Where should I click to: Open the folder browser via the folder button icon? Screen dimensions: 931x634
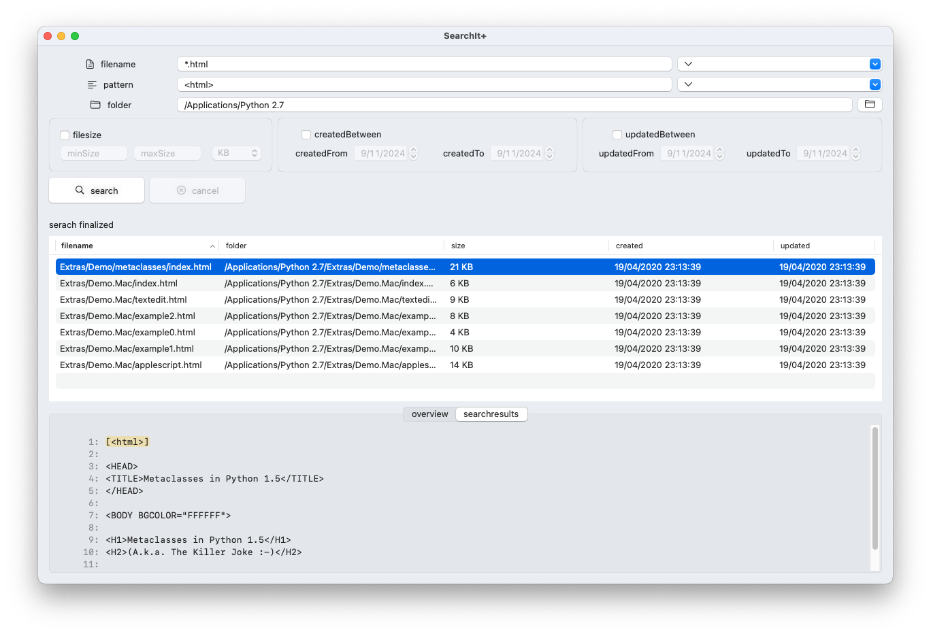point(870,104)
